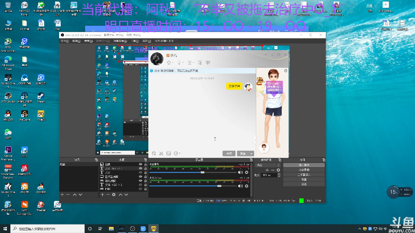415x233 pixels.
Task: Expand video call options arrow in QQ
Action: pyautogui.click(x=173, y=63)
